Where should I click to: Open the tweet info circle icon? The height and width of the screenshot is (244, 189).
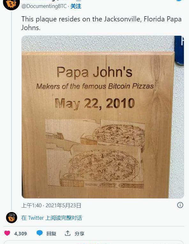(180, 205)
